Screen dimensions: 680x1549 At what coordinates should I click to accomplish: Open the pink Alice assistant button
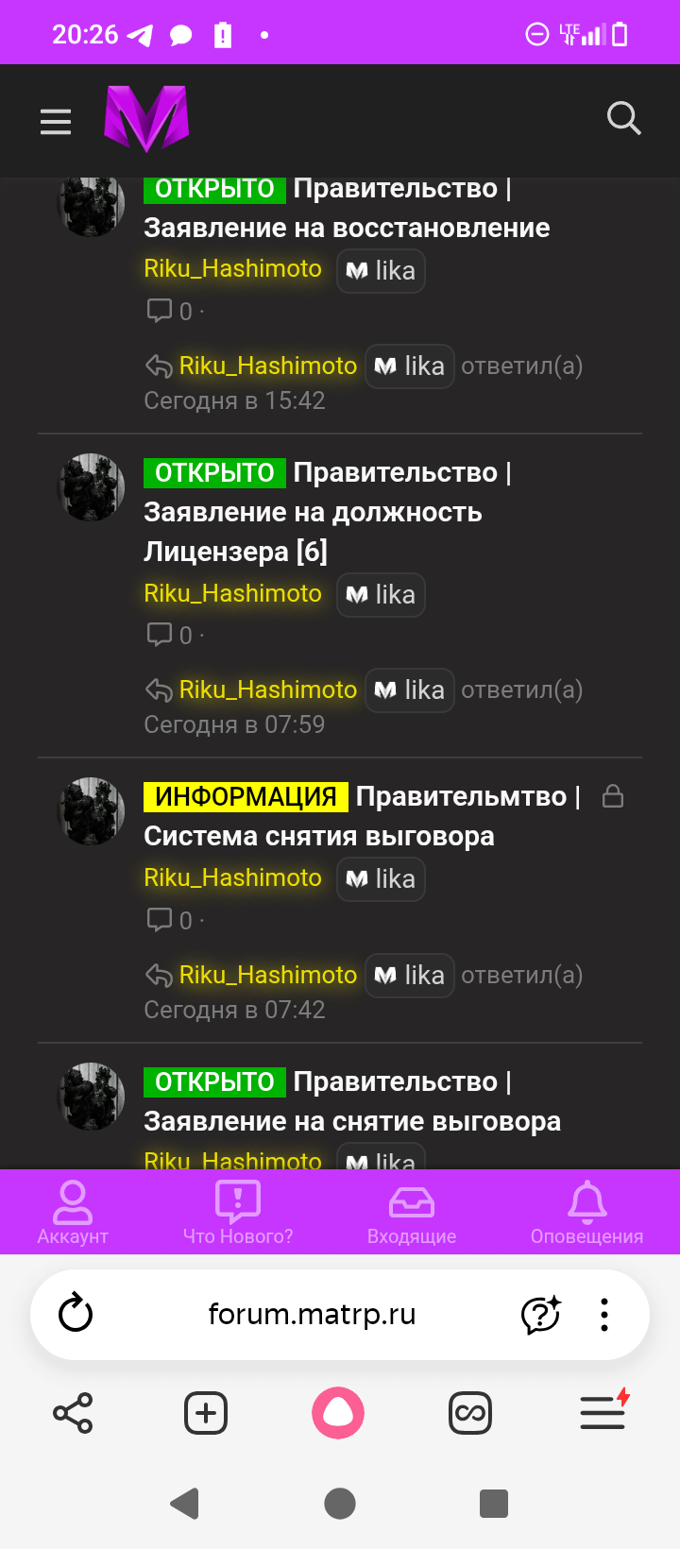tap(338, 1413)
